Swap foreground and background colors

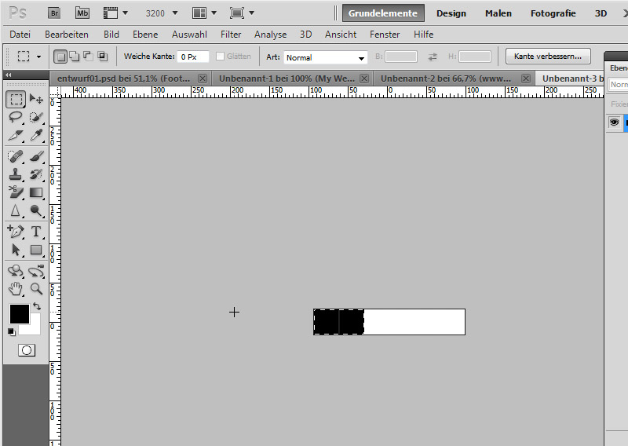35,306
